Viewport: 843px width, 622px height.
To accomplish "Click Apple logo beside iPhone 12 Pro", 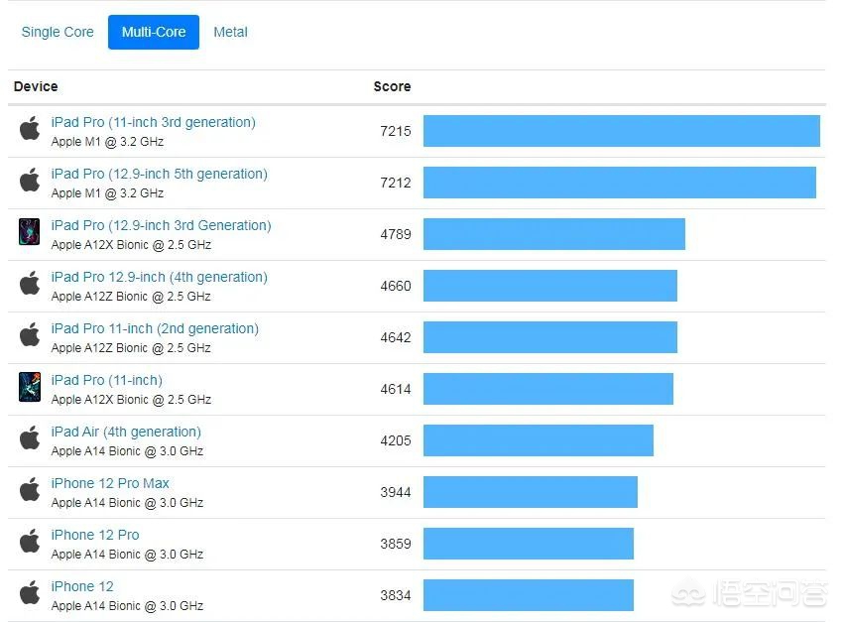I will (30, 542).
